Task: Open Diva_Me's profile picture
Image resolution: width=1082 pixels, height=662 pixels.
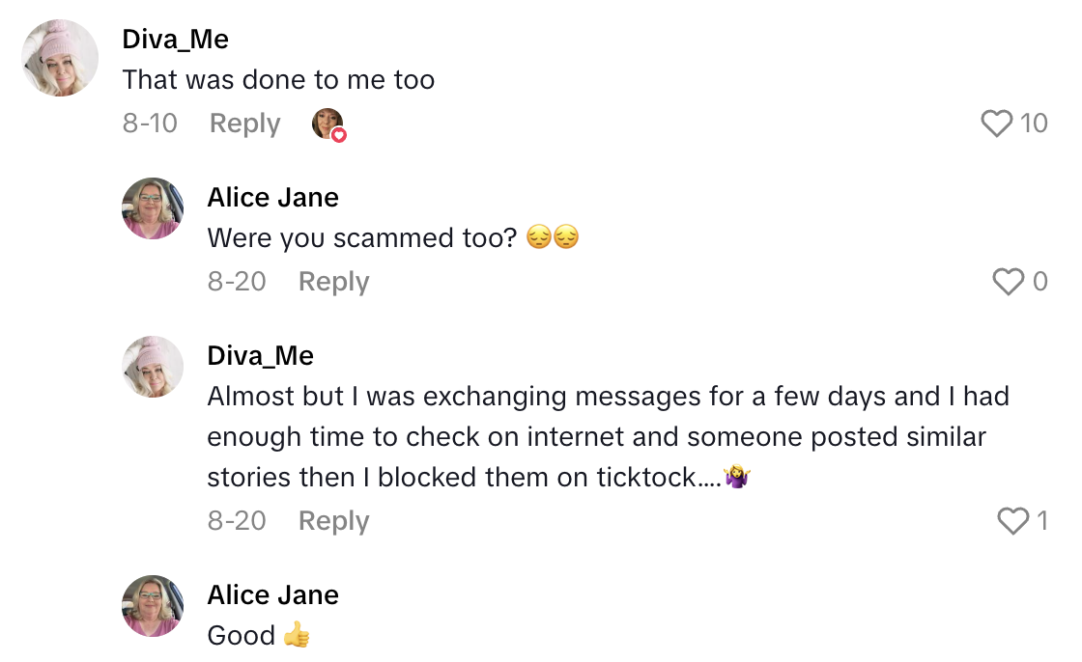Action: coord(60,58)
